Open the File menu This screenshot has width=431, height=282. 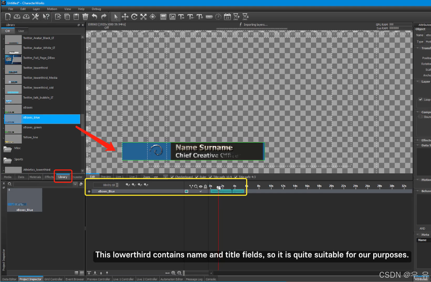click(11, 9)
